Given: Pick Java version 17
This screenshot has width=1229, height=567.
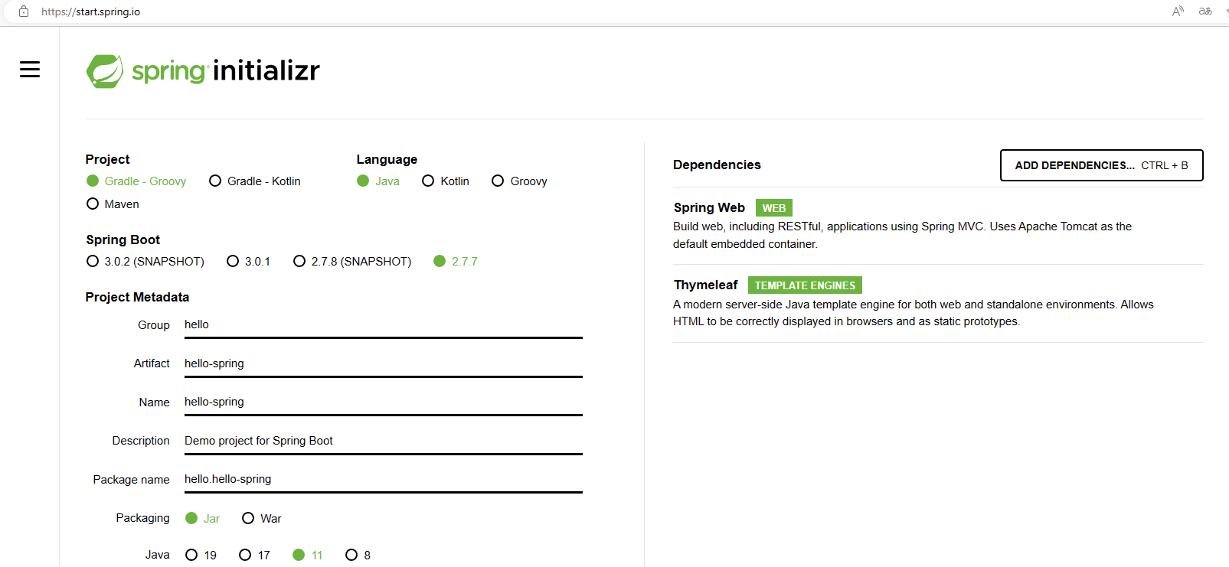Looking at the screenshot, I should [255, 556].
